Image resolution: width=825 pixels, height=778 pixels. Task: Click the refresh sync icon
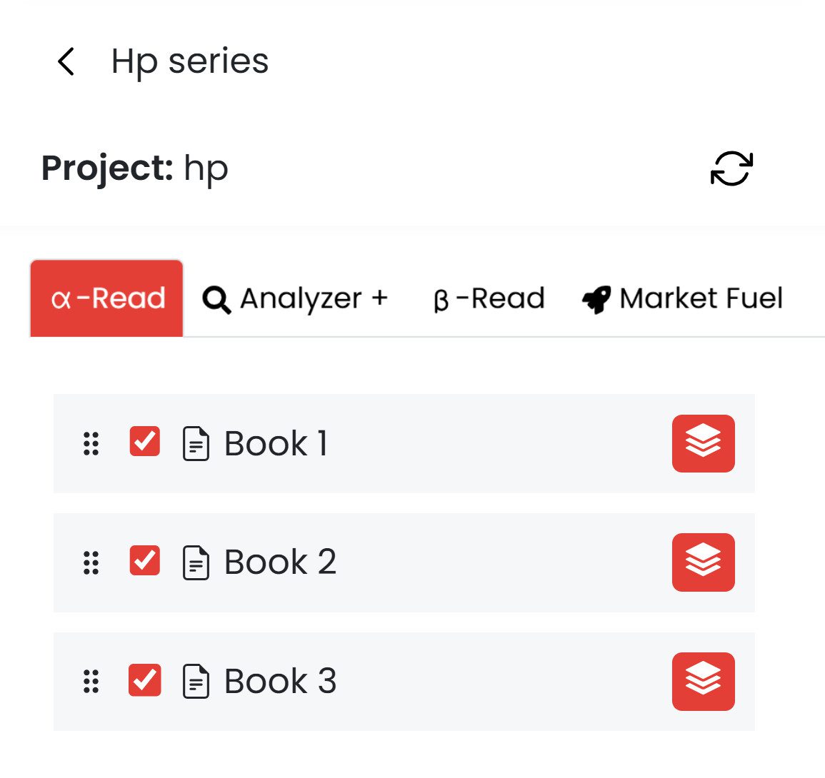tap(731, 168)
